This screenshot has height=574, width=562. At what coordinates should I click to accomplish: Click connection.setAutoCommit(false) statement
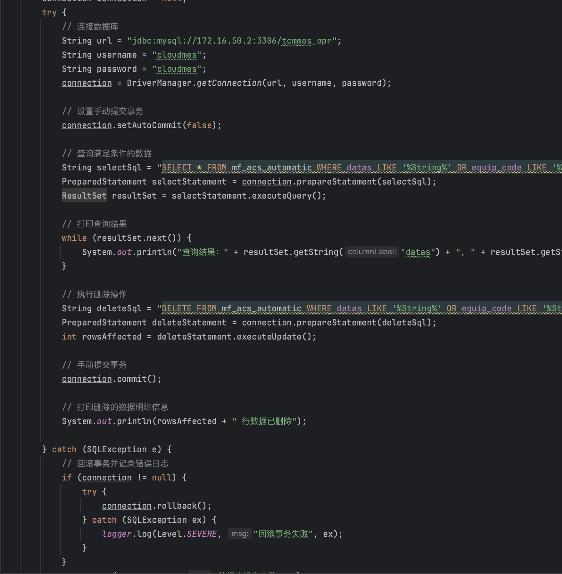[x=141, y=125]
